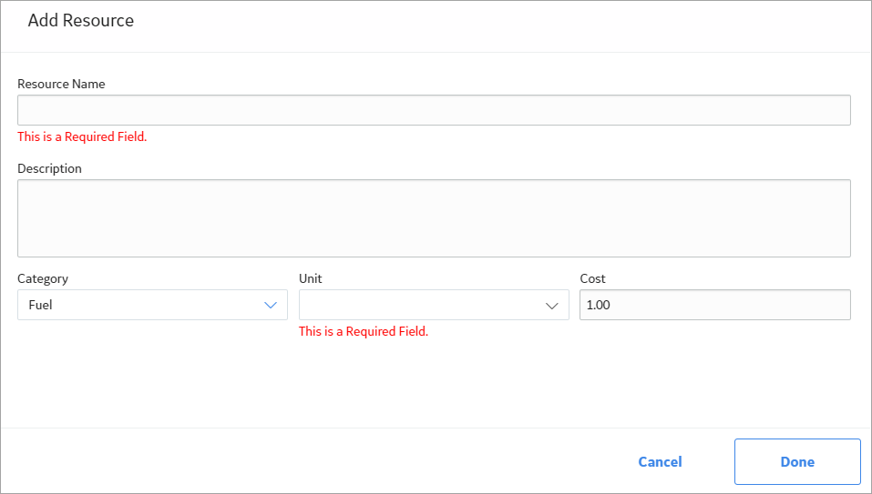Click the Done button
The height and width of the screenshot is (494, 872).
point(797,462)
